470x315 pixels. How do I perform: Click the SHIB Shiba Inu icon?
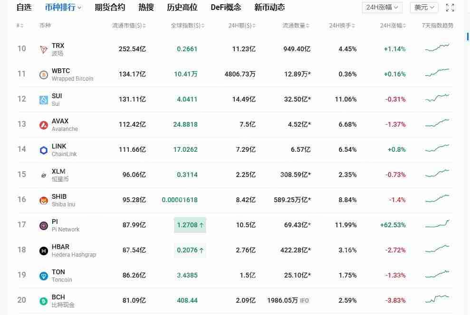pyautogui.click(x=43, y=200)
